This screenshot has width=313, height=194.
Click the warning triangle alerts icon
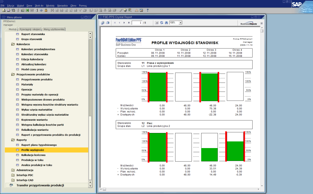pos(137,10)
